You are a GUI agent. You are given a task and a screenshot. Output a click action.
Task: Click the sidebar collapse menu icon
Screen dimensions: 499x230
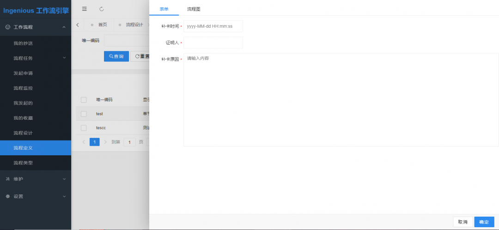point(85,9)
